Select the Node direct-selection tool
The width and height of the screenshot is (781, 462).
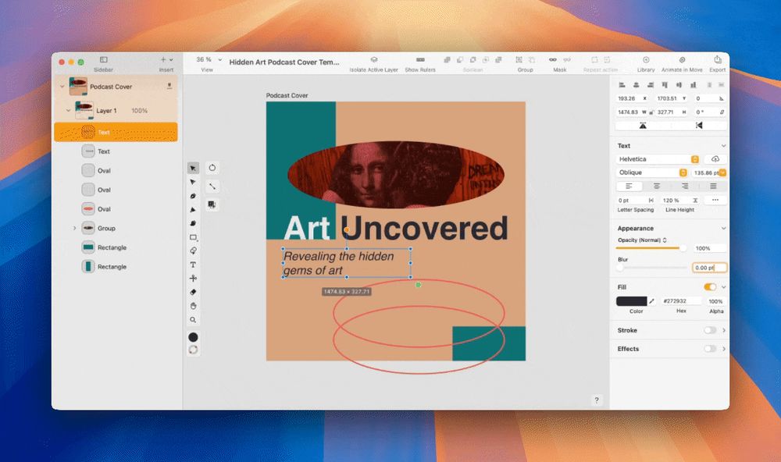pos(193,182)
